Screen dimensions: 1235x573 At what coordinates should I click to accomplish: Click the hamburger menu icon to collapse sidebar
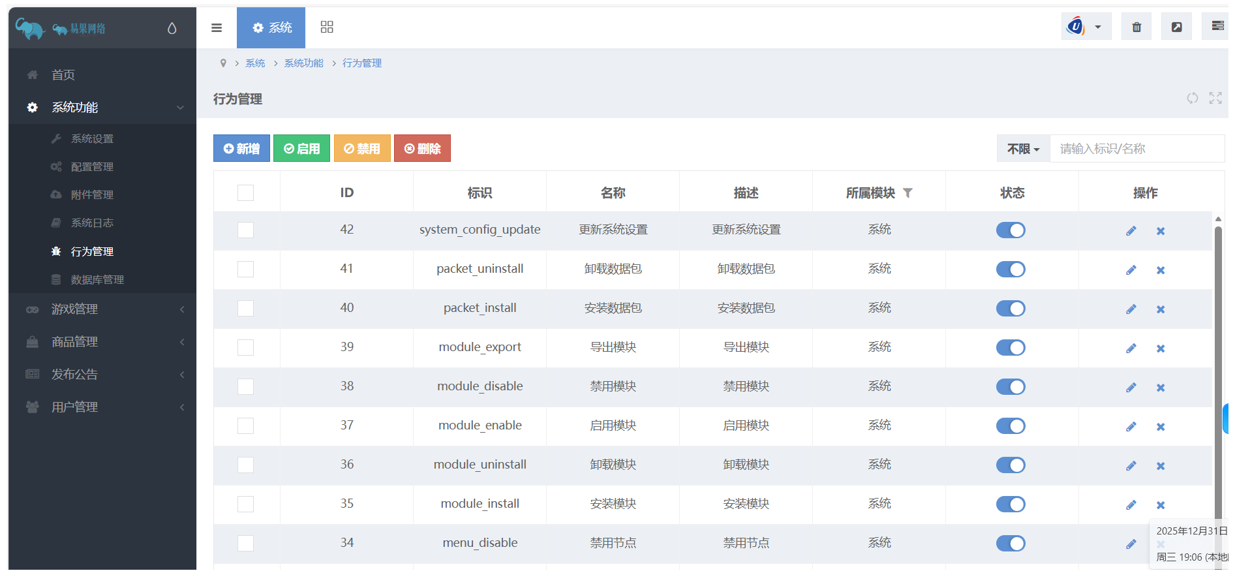(x=217, y=27)
